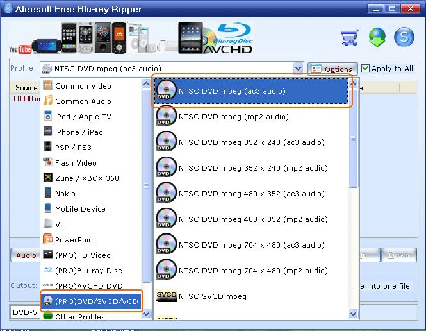Choose Zune / XBOX 360 category
This screenshot has width=426, height=331.
[x=91, y=178]
